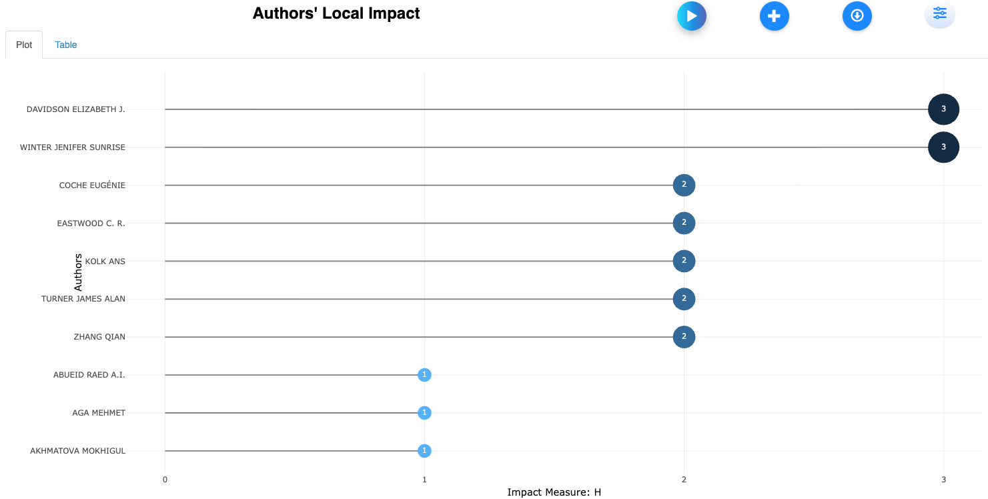Click the Impact Measure: H axis title
Image resolution: width=988 pixels, height=499 pixels.
tap(554, 492)
